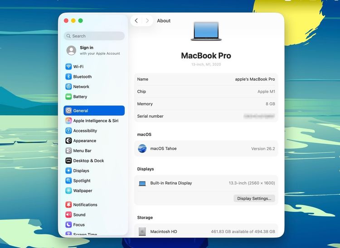This screenshot has height=248, width=340.
Task: Click into the Search field
Action: tap(94, 36)
